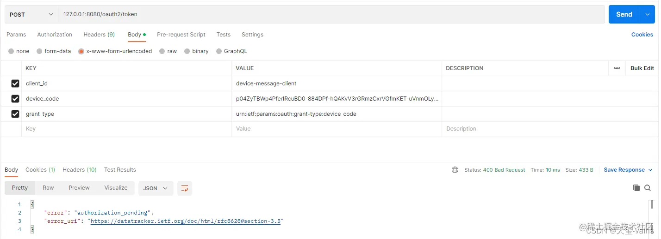Open the request Headers (9) tab
The height and width of the screenshot is (239, 661).
tap(99, 35)
